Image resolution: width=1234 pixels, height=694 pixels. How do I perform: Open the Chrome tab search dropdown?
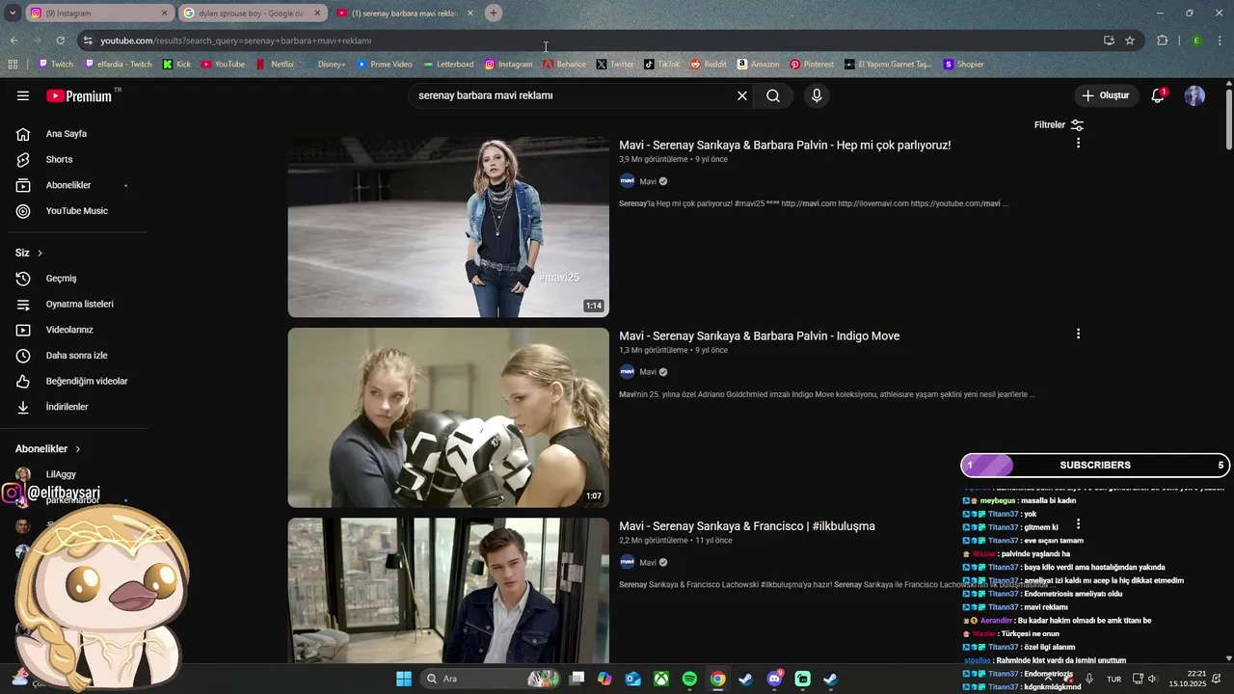[x=13, y=13]
